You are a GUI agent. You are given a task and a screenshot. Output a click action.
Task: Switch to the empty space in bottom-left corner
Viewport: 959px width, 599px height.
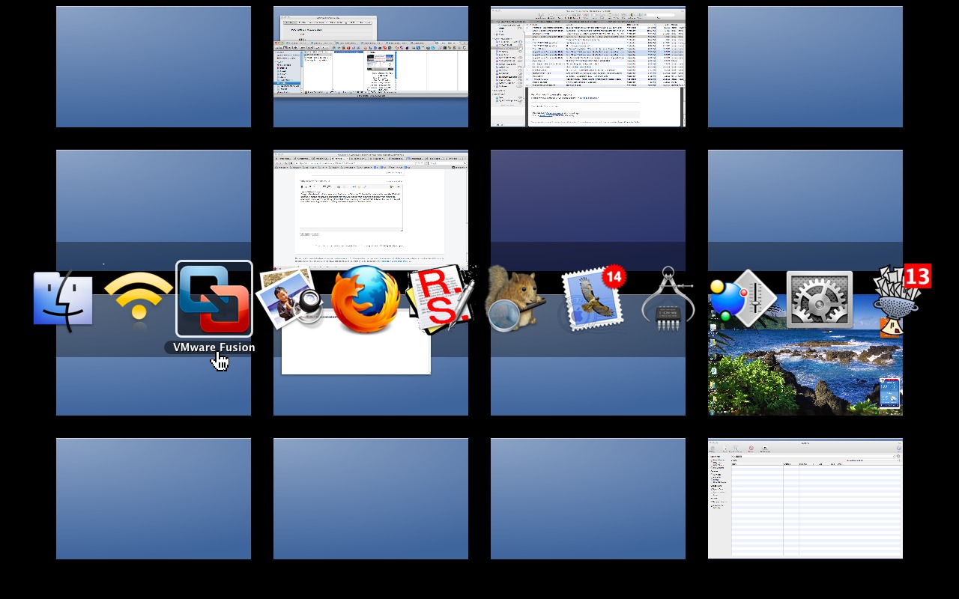pos(154,499)
